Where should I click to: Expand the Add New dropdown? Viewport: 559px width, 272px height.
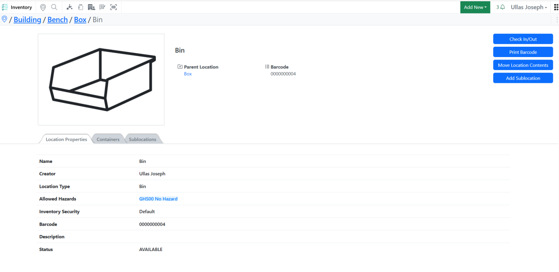point(475,7)
